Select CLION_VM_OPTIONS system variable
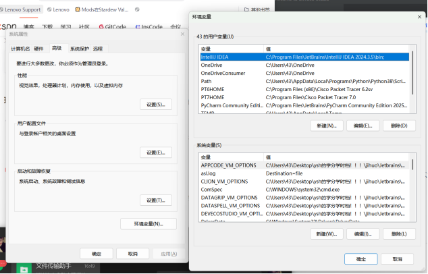Image resolution: width=428 pixels, height=274 pixels. pos(304,182)
